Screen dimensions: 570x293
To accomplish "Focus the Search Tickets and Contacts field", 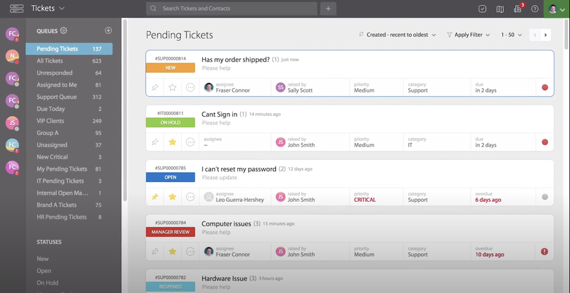I will coord(231,9).
